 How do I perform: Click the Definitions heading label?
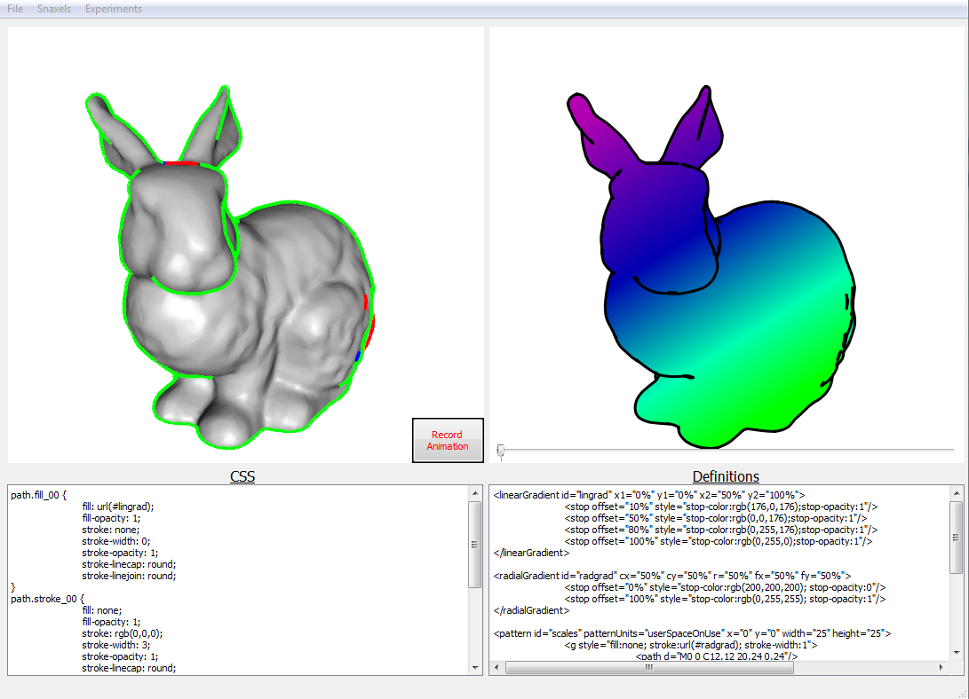[726, 476]
